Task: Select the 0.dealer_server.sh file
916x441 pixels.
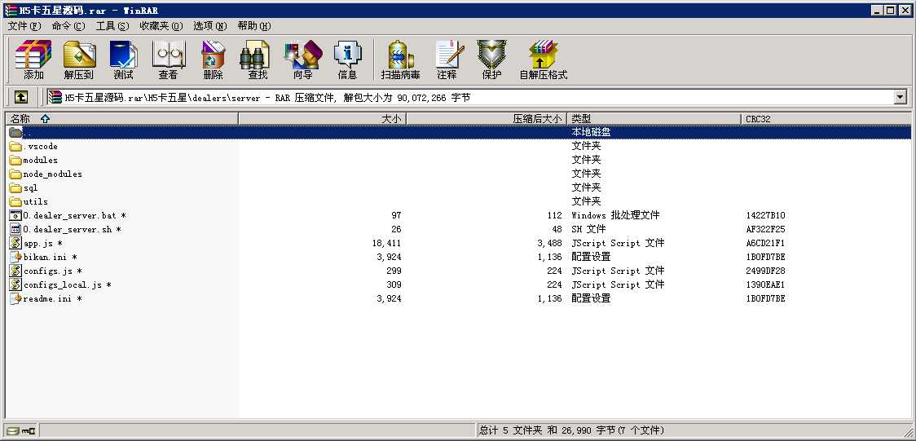Action: (x=65, y=230)
